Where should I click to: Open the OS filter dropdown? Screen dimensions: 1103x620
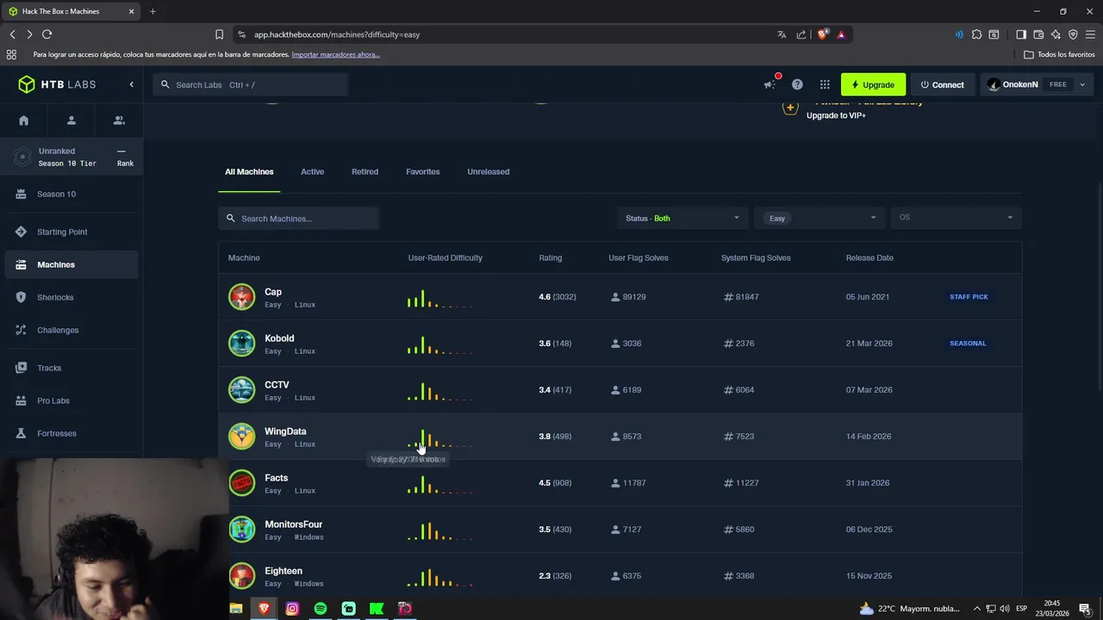[x=957, y=218]
